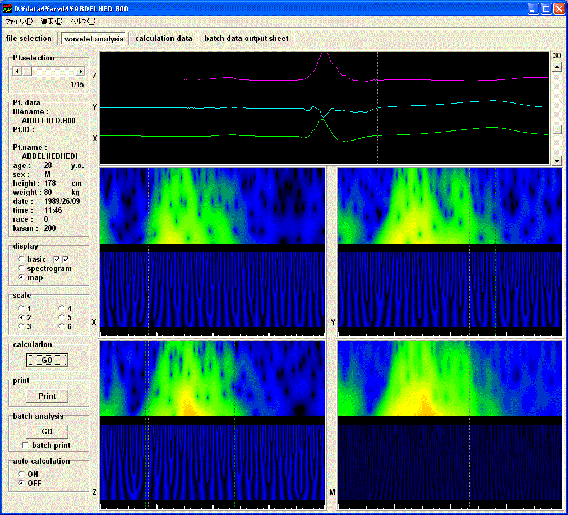The height and width of the screenshot is (515, 568).
Task: Switch to the file selection tab
Action: [x=29, y=39]
